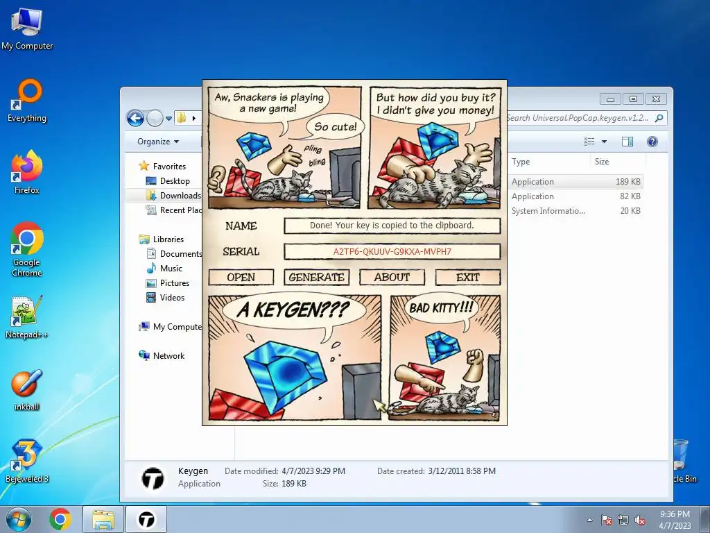Close the Explorer window
710x533 pixels.
[x=656, y=99]
